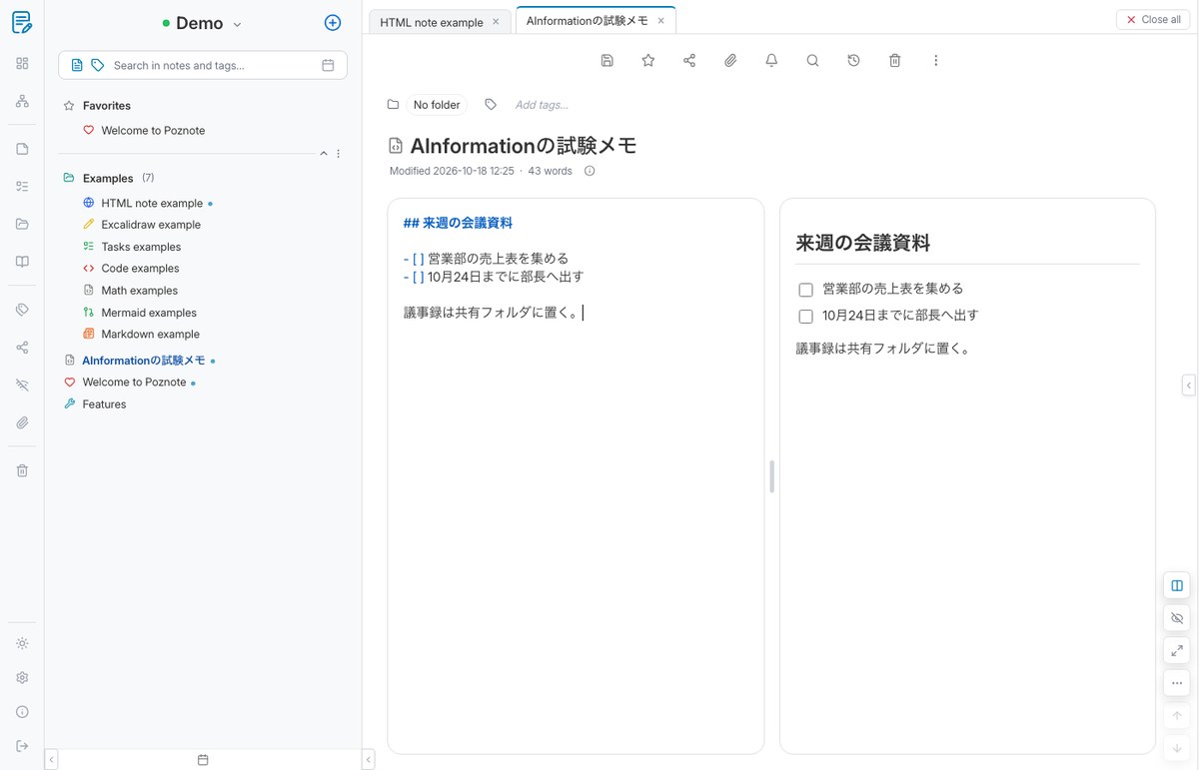Viewport: 1199px width, 770px height.
Task: Click the split pane divider handle
Action: click(x=772, y=476)
